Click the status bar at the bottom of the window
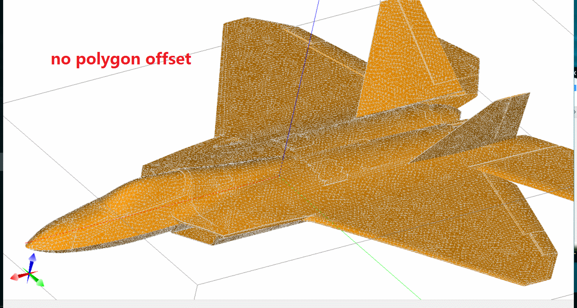Image resolution: width=577 pixels, height=308 pixels. (x=288, y=304)
